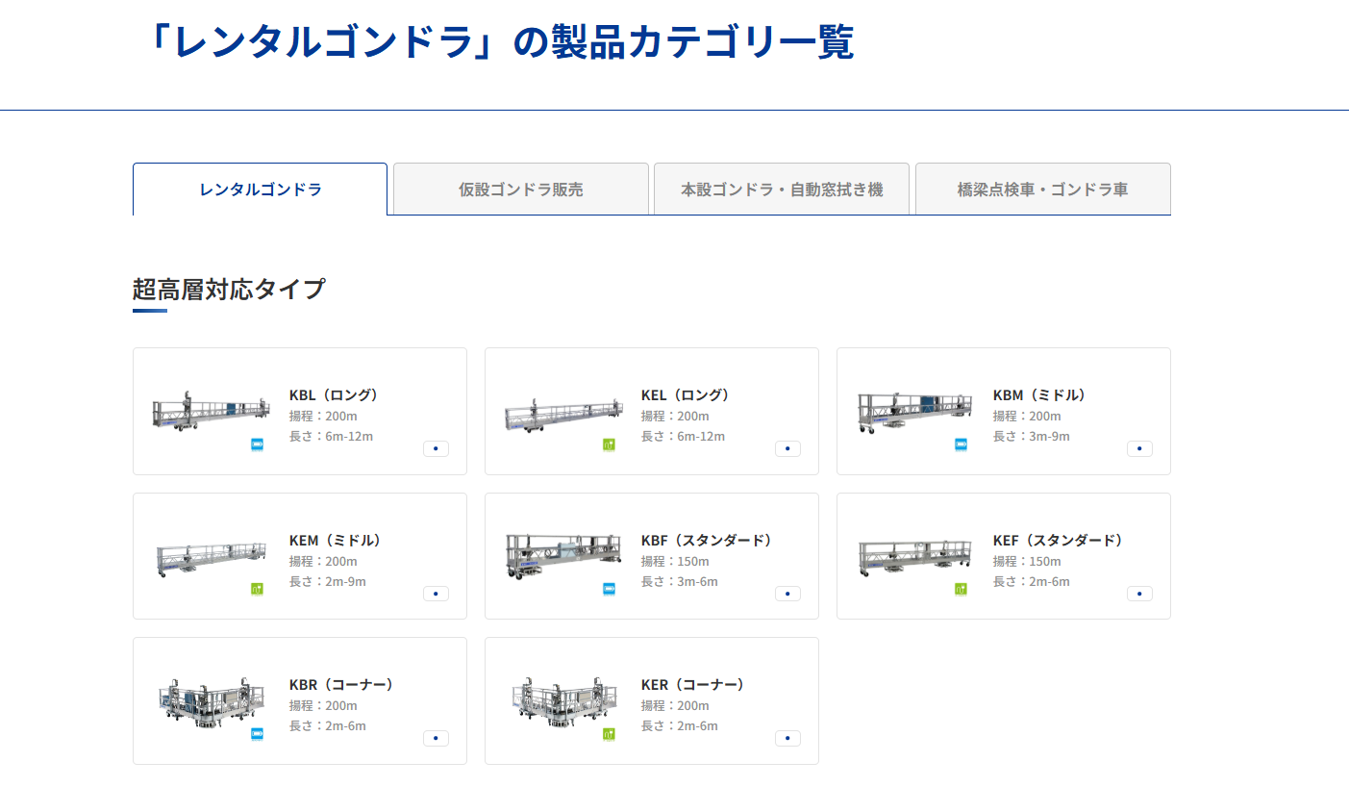Open the KBL（ロング）product link
1349x812 pixels.
point(335,394)
